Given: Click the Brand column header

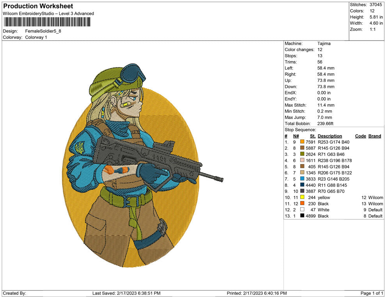Looking at the screenshot, I should click(x=375, y=136).
